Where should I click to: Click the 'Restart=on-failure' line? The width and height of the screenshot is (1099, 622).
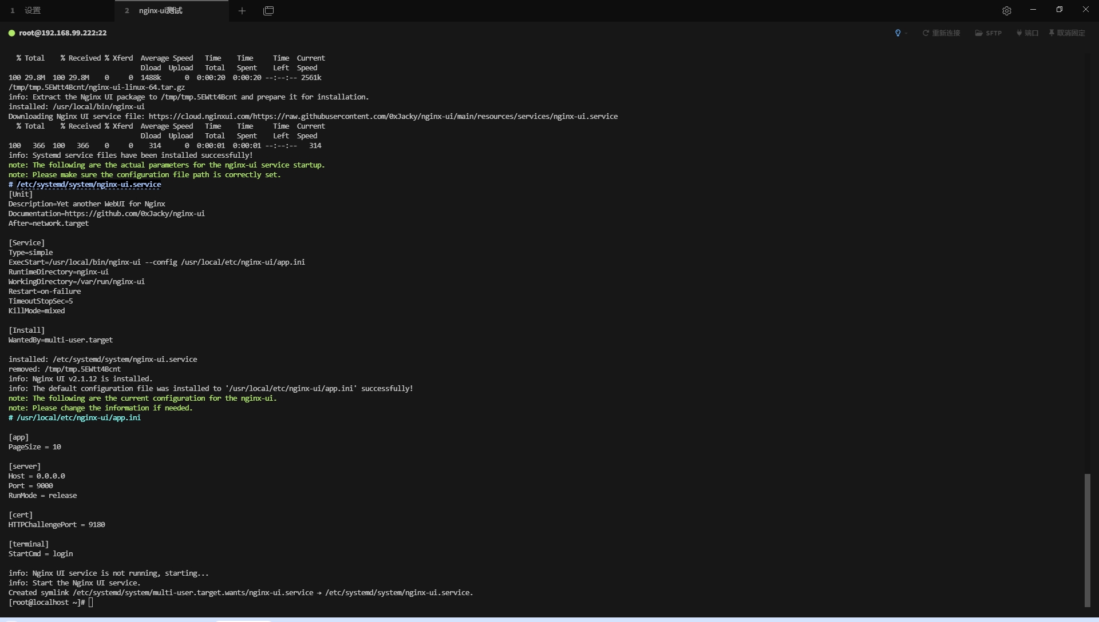click(45, 292)
